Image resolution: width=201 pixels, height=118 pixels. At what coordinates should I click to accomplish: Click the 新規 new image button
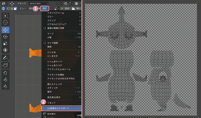pyautogui.click(x=65, y=9)
